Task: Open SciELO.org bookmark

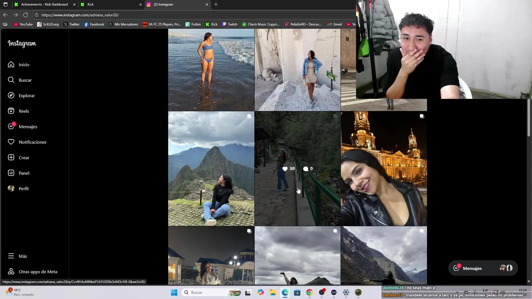Action: (48, 25)
